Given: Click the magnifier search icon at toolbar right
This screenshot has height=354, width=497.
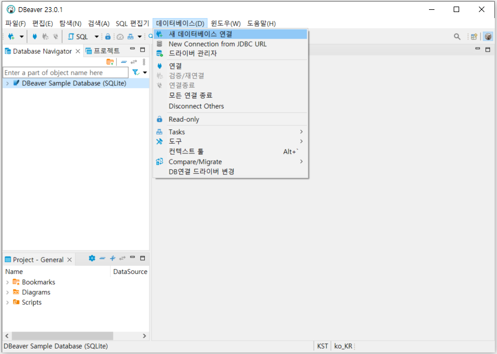Looking at the screenshot, I should 457,37.
